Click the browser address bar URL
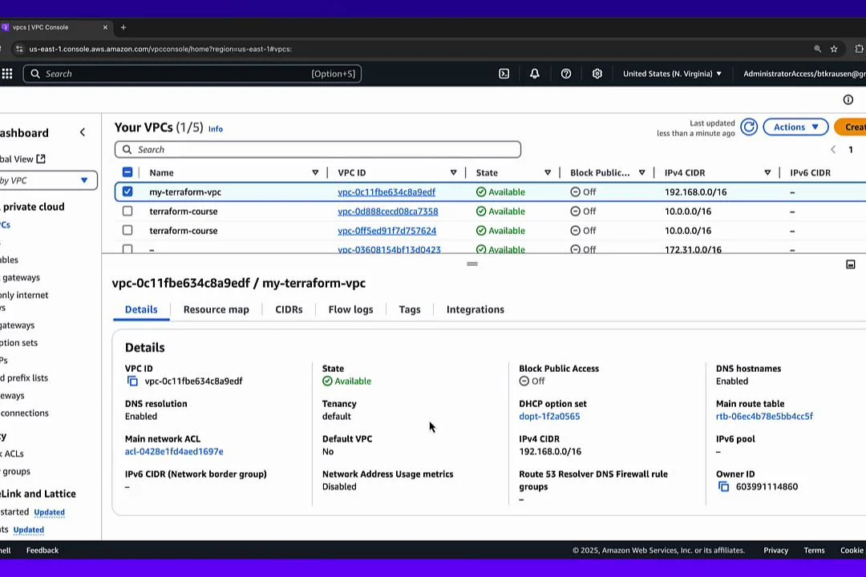Image resolution: width=866 pixels, height=577 pixels. click(160, 49)
